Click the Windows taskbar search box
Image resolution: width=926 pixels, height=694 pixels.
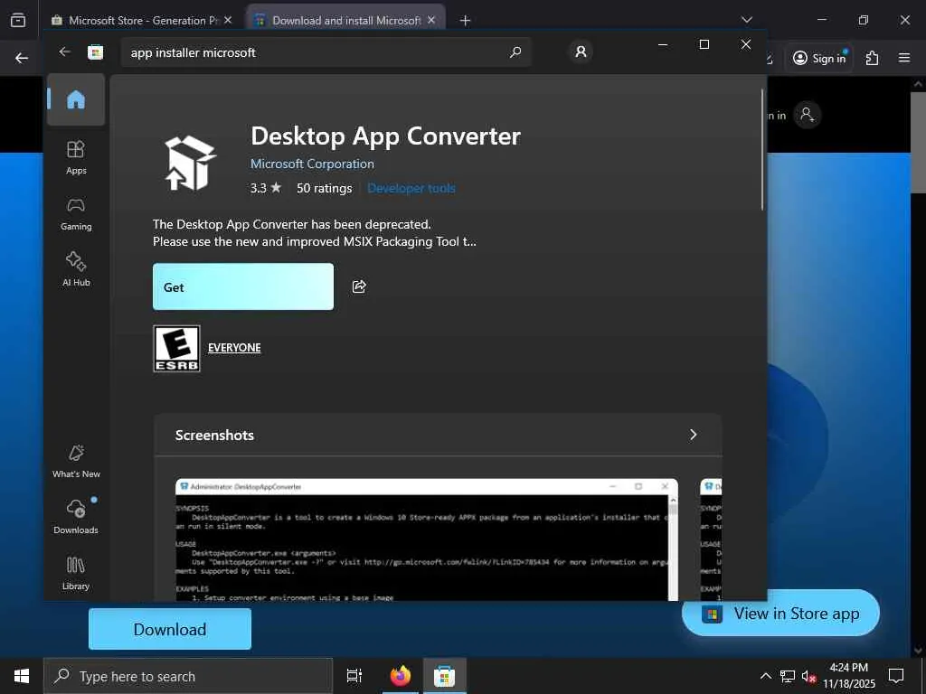[188, 676]
